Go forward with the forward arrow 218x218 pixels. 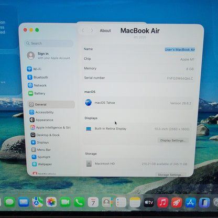[x=92, y=30]
